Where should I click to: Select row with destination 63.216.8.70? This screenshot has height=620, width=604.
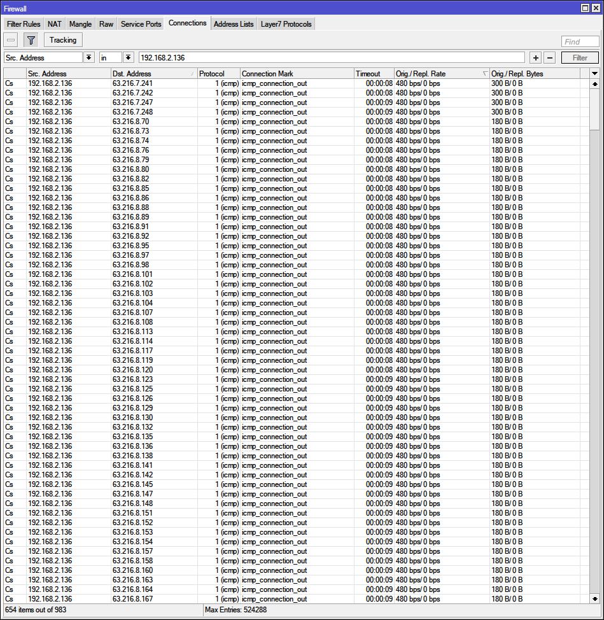pyautogui.click(x=296, y=122)
